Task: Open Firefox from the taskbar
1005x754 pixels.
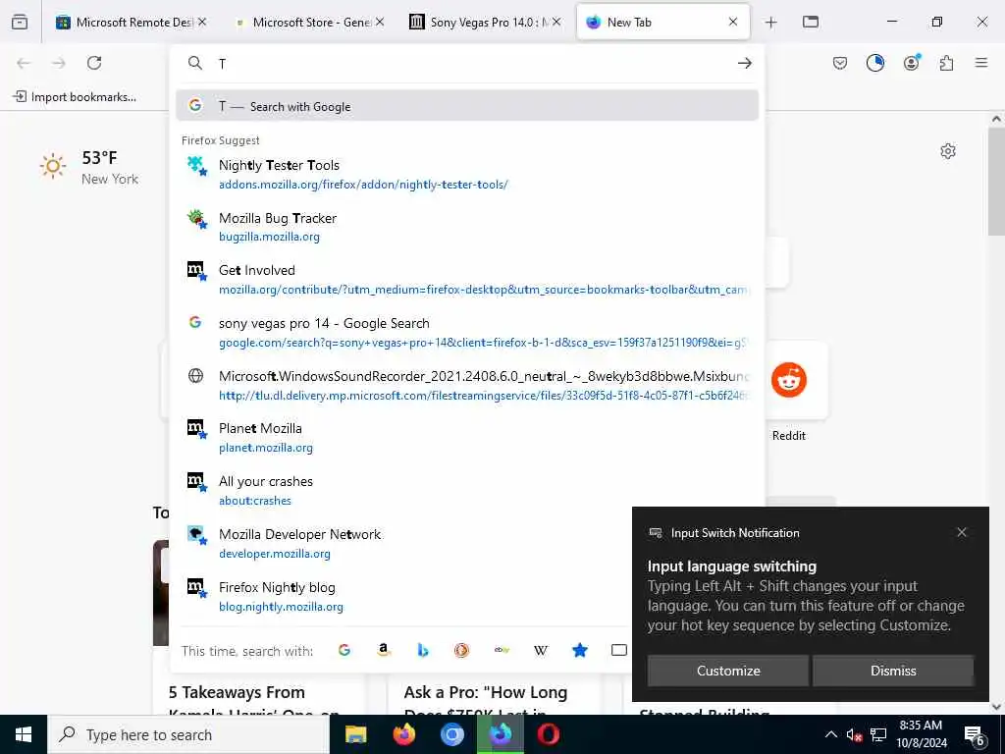Action: [x=403, y=734]
